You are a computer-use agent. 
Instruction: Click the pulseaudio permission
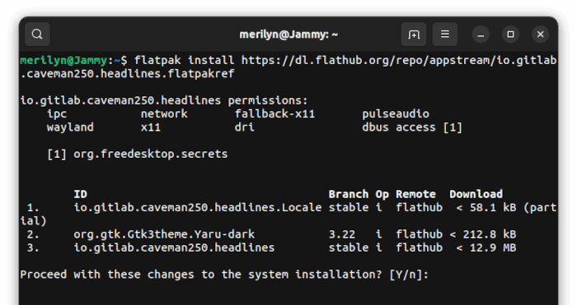[x=396, y=114]
